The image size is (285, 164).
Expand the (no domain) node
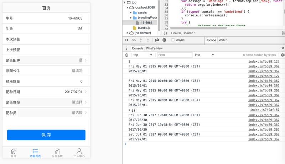coord(128,33)
